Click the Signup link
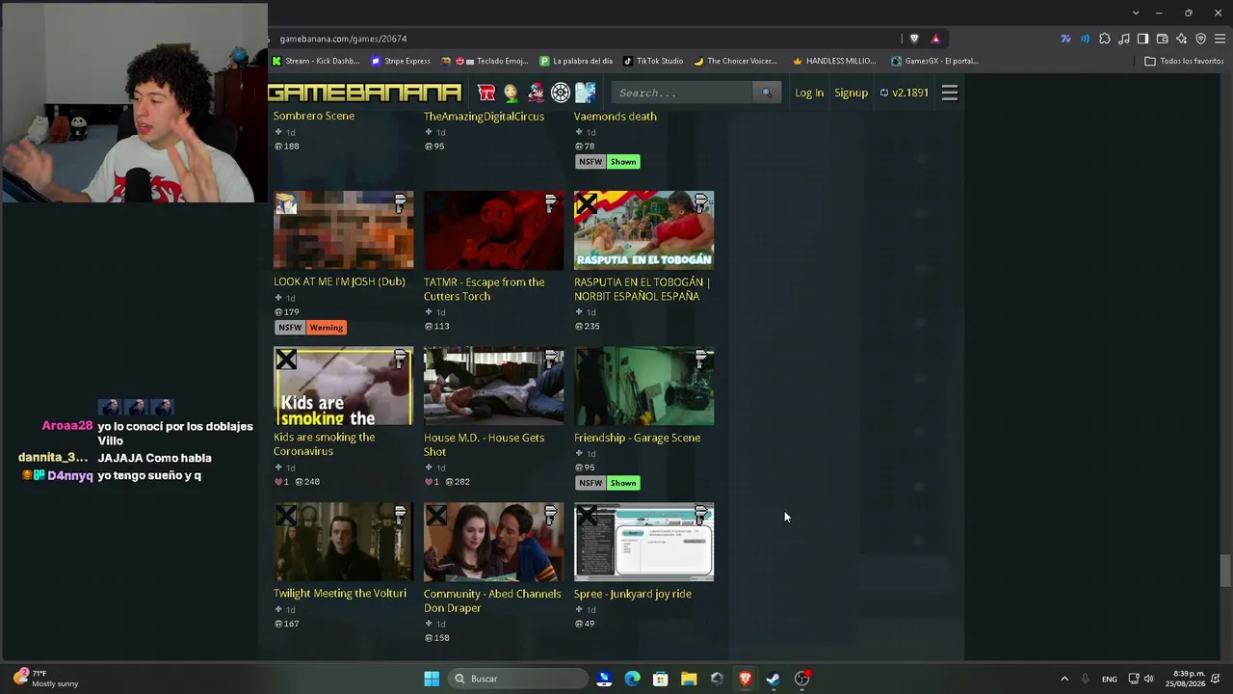The width and height of the screenshot is (1233, 694). [x=852, y=93]
